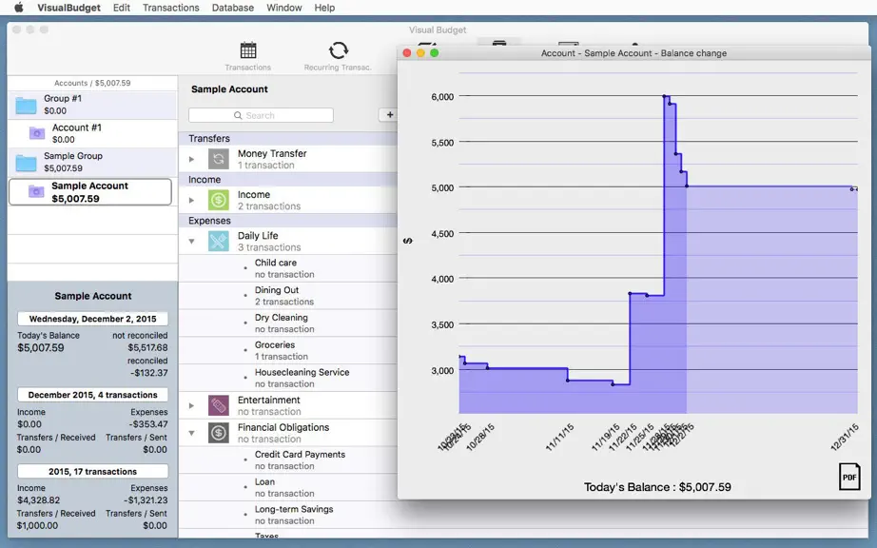Open the Recurring Transactions toolbar icon
Viewport: 877px width, 548px height.
click(x=338, y=50)
